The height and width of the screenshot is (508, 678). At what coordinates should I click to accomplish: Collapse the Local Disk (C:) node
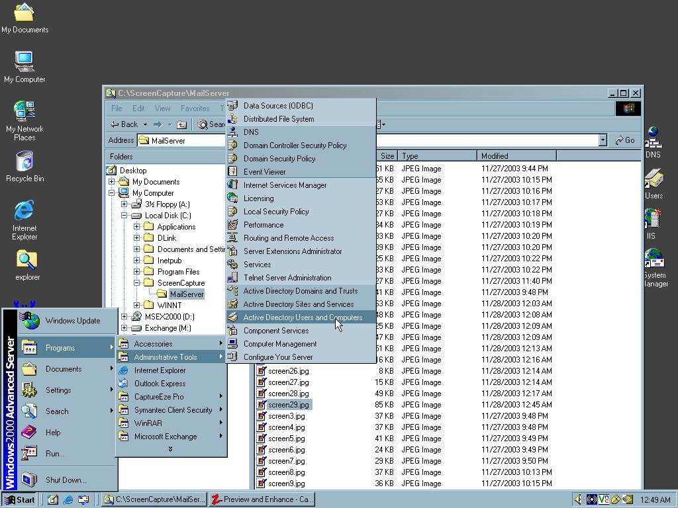coord(124,216)
